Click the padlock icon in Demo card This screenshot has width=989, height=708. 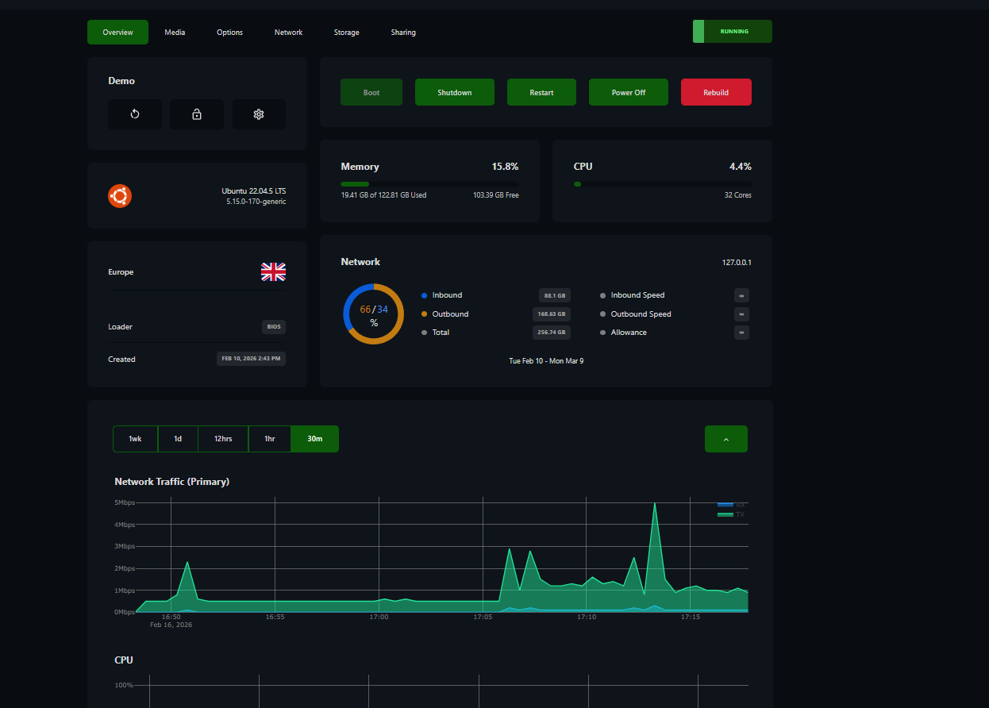point(197,114)
